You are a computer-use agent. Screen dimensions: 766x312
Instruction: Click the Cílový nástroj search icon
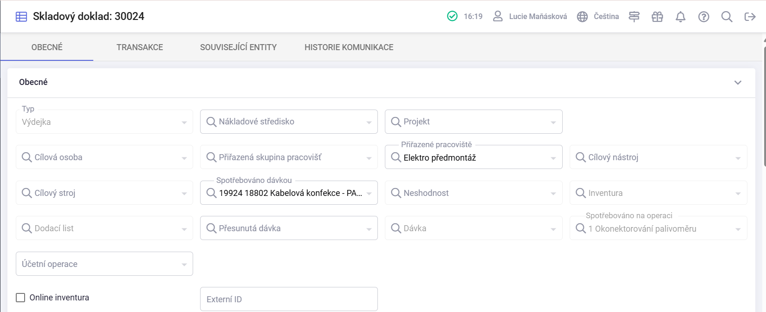tap(581, 157)
